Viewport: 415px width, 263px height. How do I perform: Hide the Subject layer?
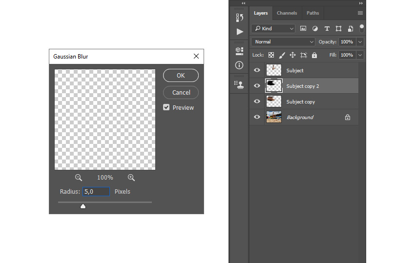click(x=257, y=70)
